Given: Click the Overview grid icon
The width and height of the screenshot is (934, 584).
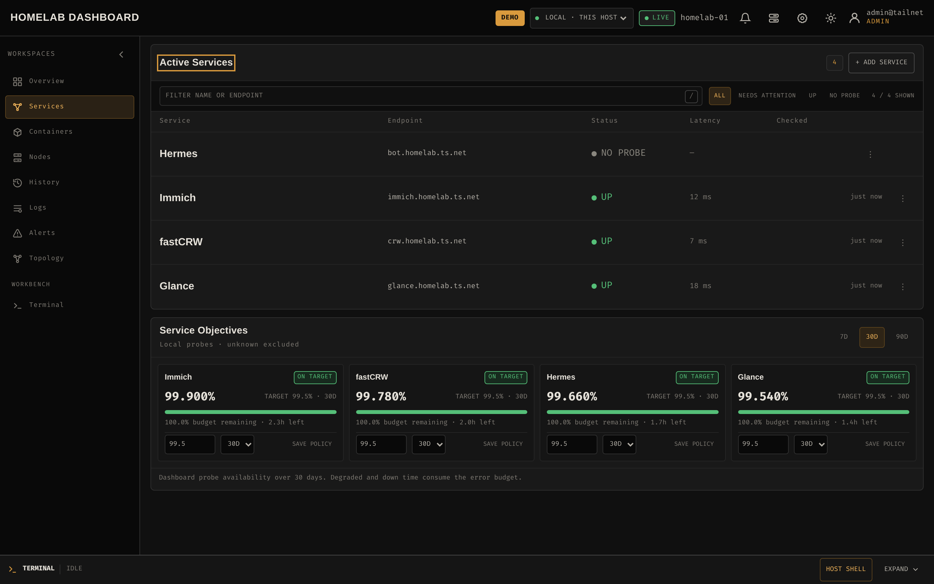Looking at the screenshot, I should [18, 81].
